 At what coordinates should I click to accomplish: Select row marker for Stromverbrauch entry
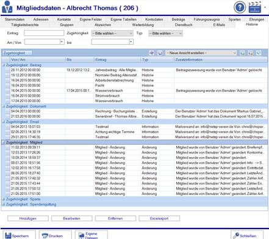(x=7, y=96)
